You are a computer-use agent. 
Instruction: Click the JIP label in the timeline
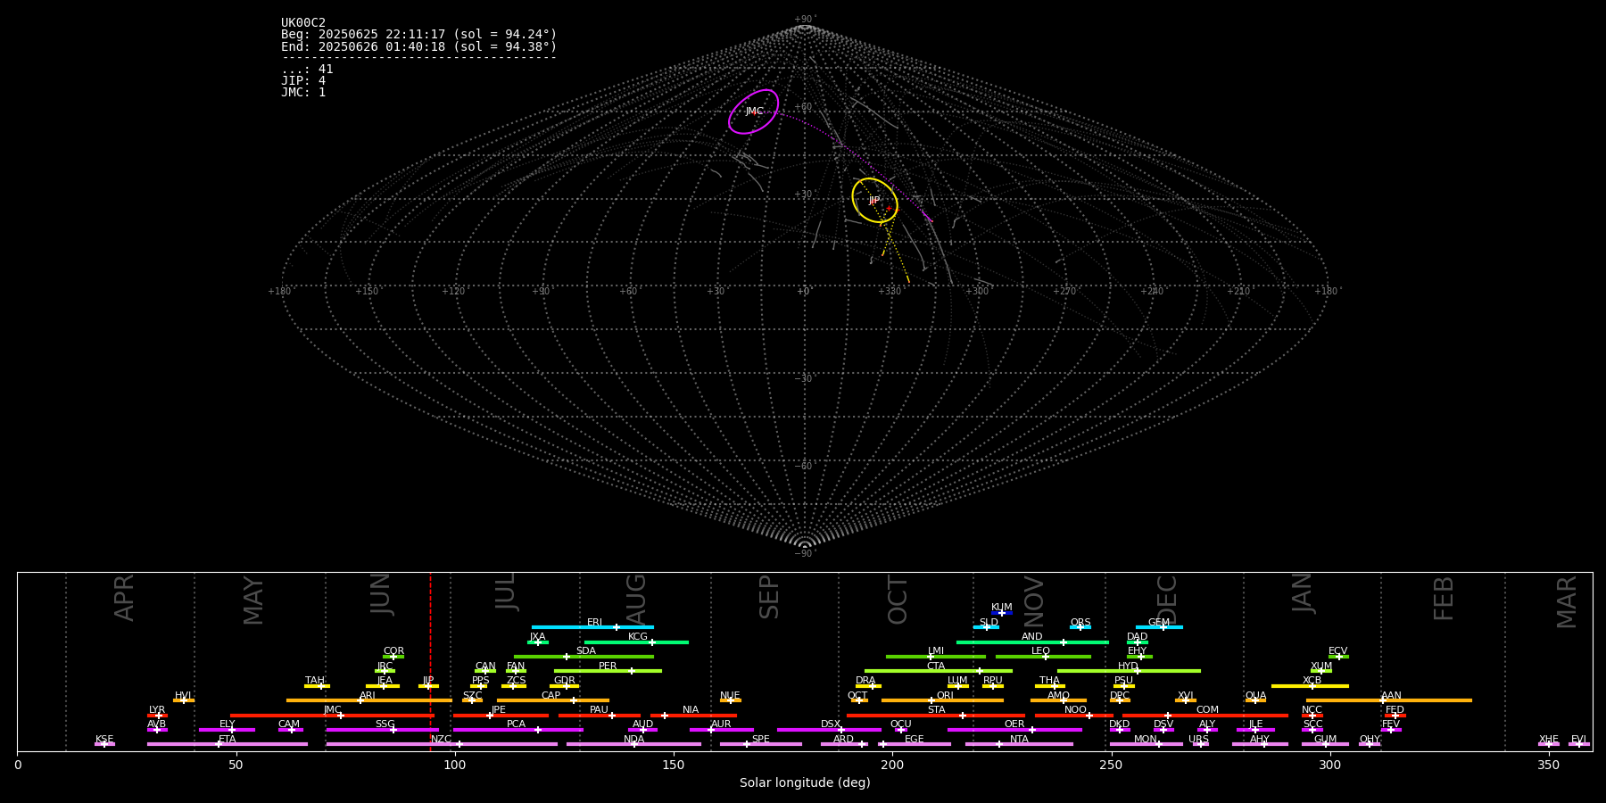[428, 681]
